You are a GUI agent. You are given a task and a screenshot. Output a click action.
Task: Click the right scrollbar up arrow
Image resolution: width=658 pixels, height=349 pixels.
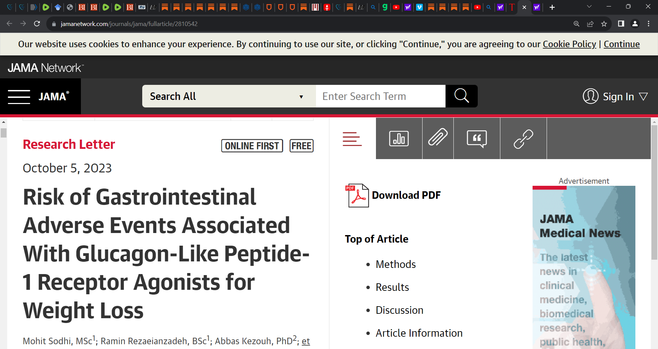click(x=654, y=121)
